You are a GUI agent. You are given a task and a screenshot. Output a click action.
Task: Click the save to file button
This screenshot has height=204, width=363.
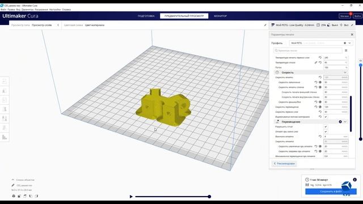point(331,192)
